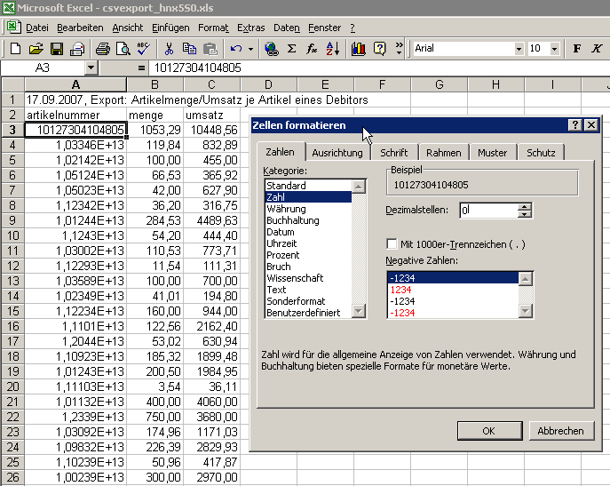Open the Daten menu

(x=286, y=28)
